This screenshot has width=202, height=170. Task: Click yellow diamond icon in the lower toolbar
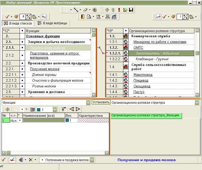[8, 110]
